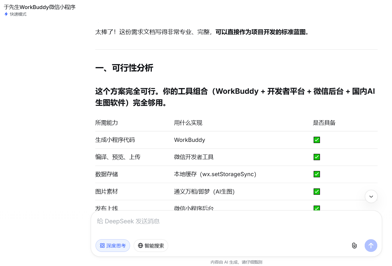The width and height of the screenshot is (392, 266).
Task: Click the send message arrow button
Action: pos(371,246)
